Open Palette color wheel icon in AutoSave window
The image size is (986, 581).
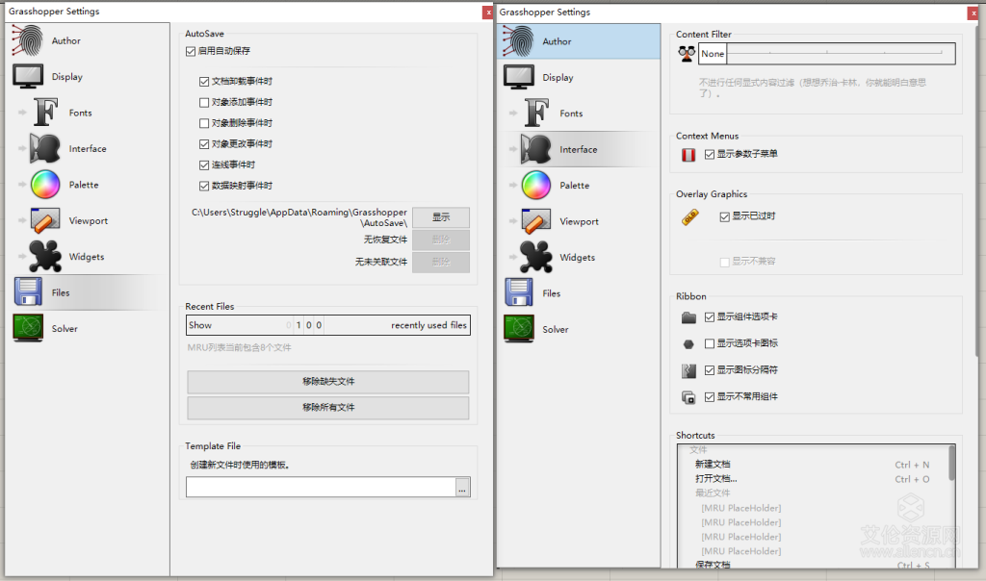coord(45,185)
